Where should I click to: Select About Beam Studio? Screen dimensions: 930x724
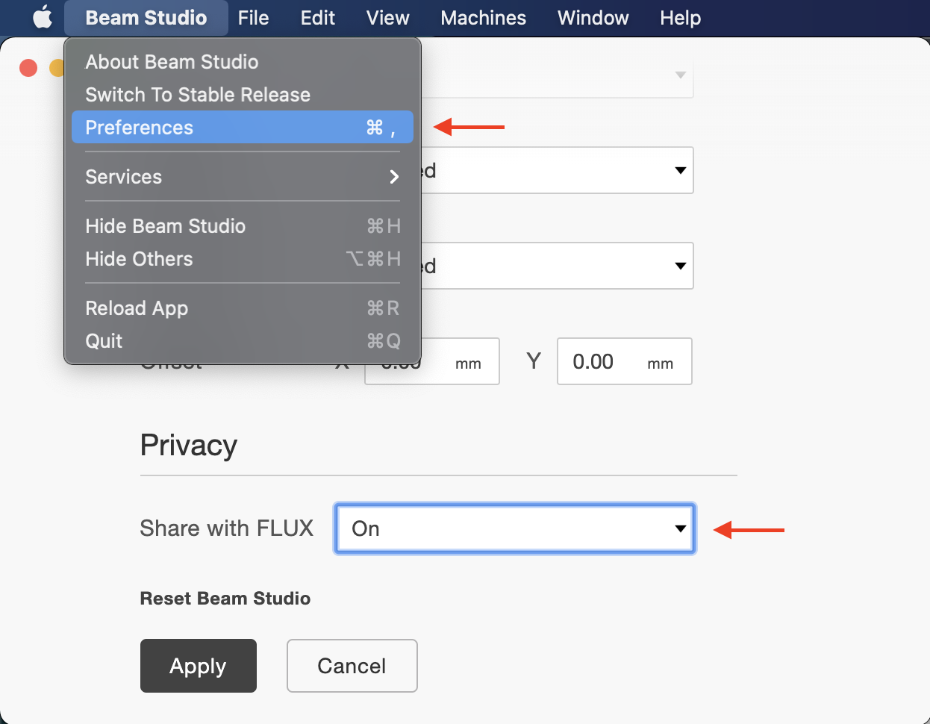point(243,62)
